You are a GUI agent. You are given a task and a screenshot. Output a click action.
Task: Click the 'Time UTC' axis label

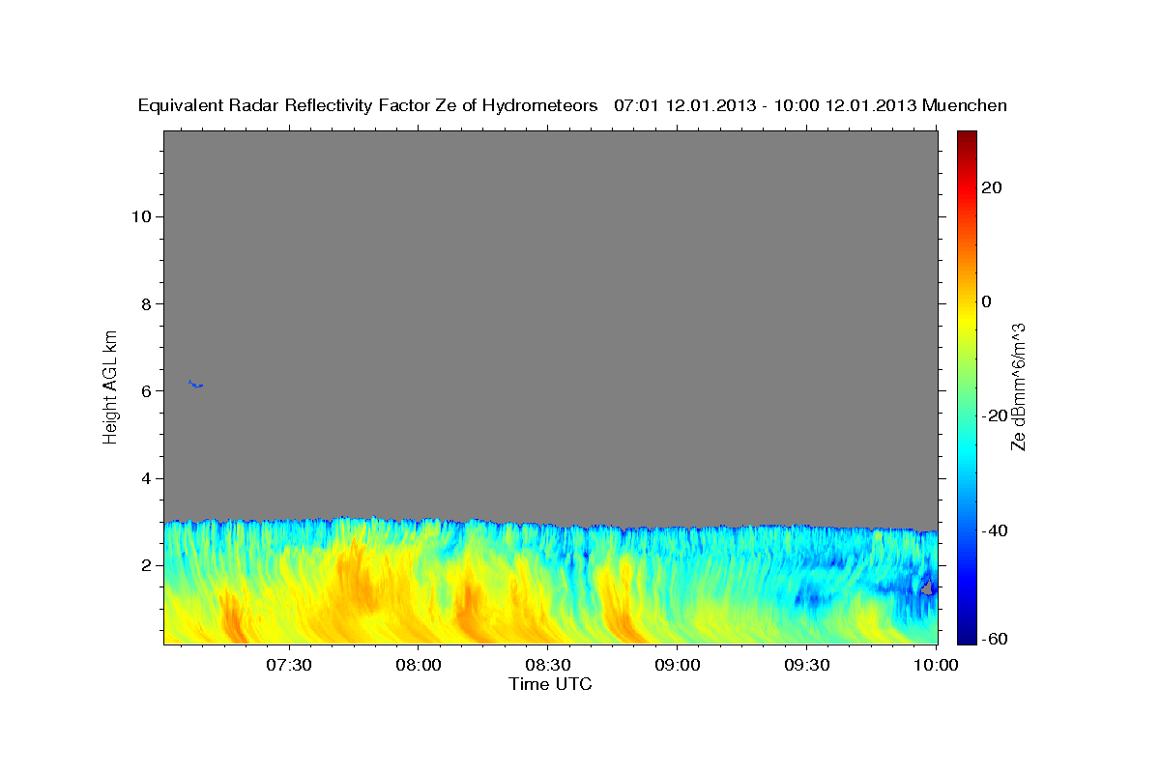click(550, 684)
